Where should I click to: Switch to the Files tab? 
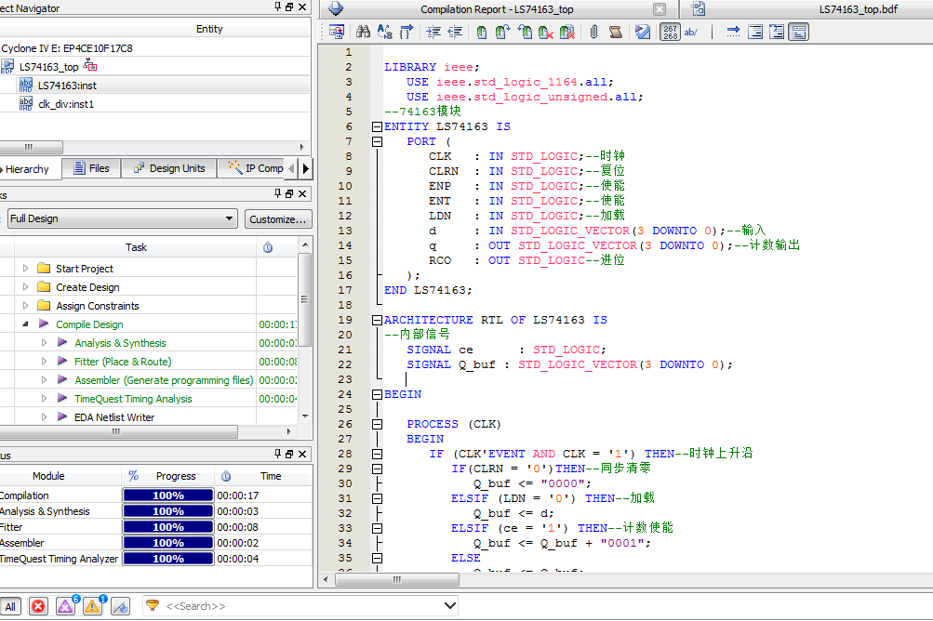coord(91,168)
